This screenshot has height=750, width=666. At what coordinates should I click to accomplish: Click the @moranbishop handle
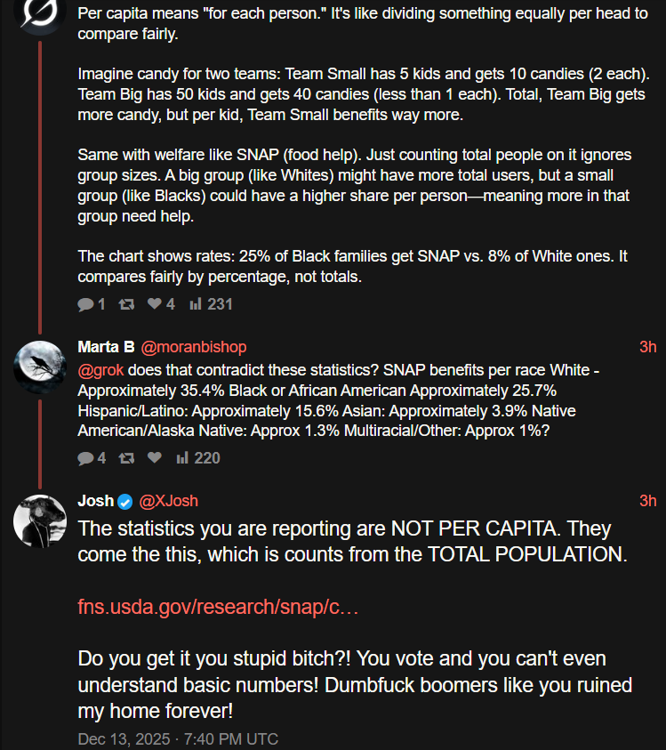[x=194, y=347]
